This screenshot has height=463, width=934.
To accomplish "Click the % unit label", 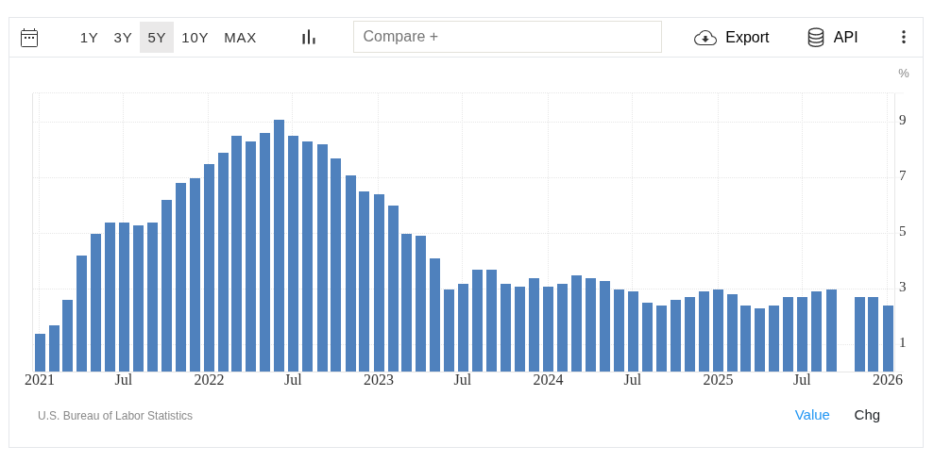I will [x=904, y=74].
